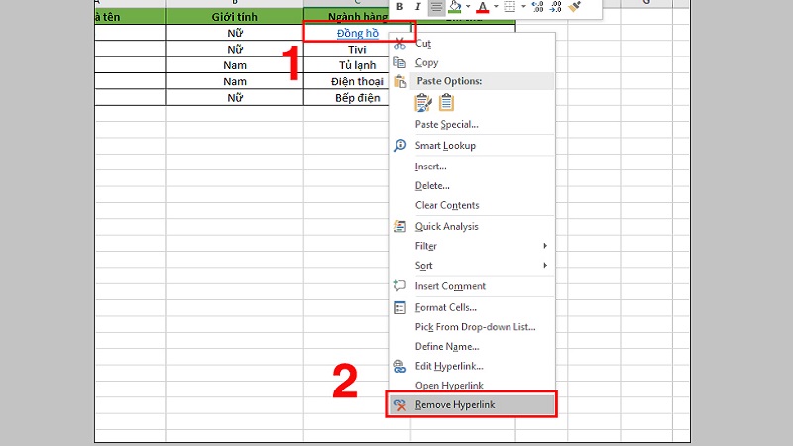The image size is (793, 446).
Task: Choose Cut from the context menu
Action: 423,44
